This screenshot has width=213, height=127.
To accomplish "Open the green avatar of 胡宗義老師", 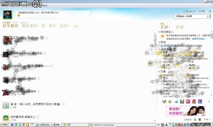I will 6,118.
